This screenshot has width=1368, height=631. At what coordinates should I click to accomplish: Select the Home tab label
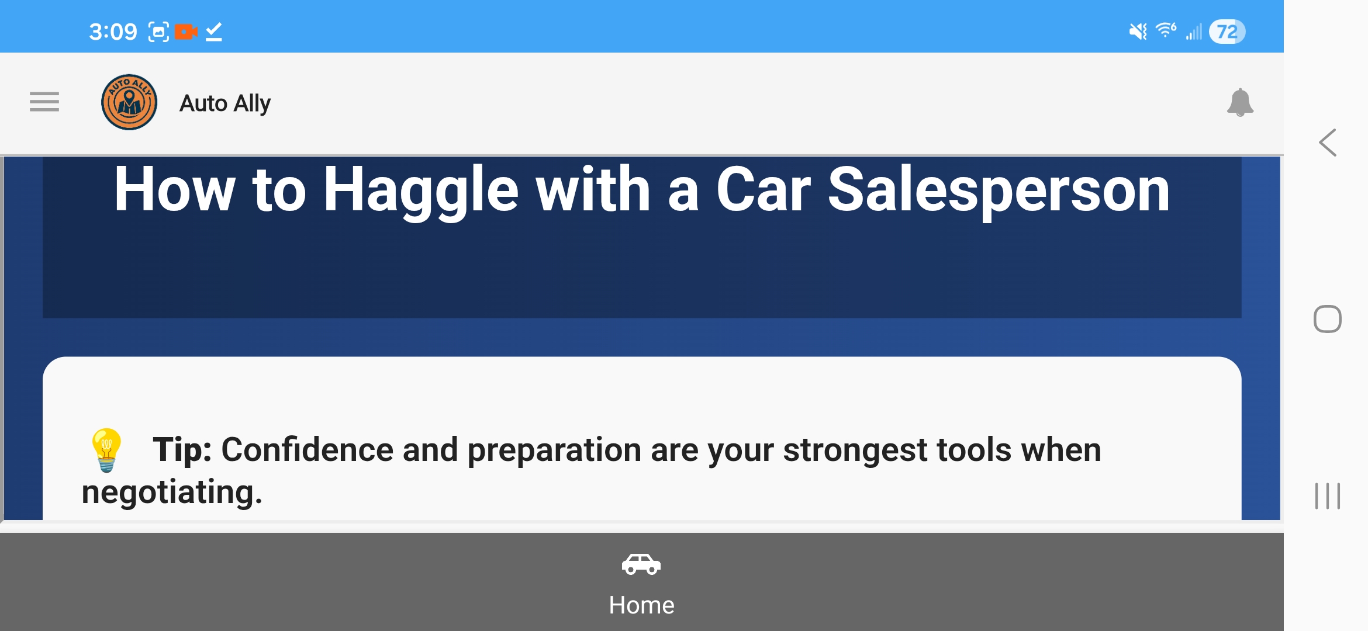[641, 605]
